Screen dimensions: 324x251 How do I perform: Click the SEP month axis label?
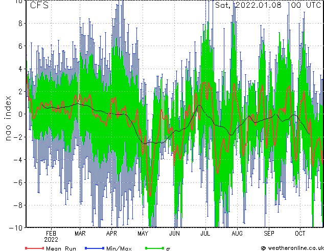pyautogui.click(x=269, y=234)
